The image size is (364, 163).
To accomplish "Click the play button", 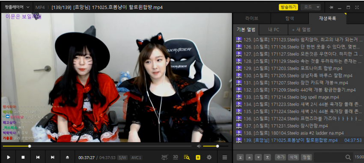I will [x=9, y=157].
